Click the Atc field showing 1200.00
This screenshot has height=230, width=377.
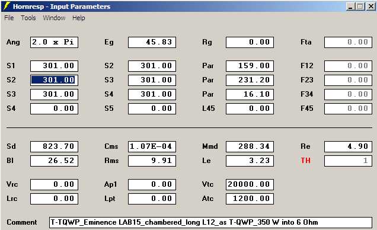pos(250,199)
